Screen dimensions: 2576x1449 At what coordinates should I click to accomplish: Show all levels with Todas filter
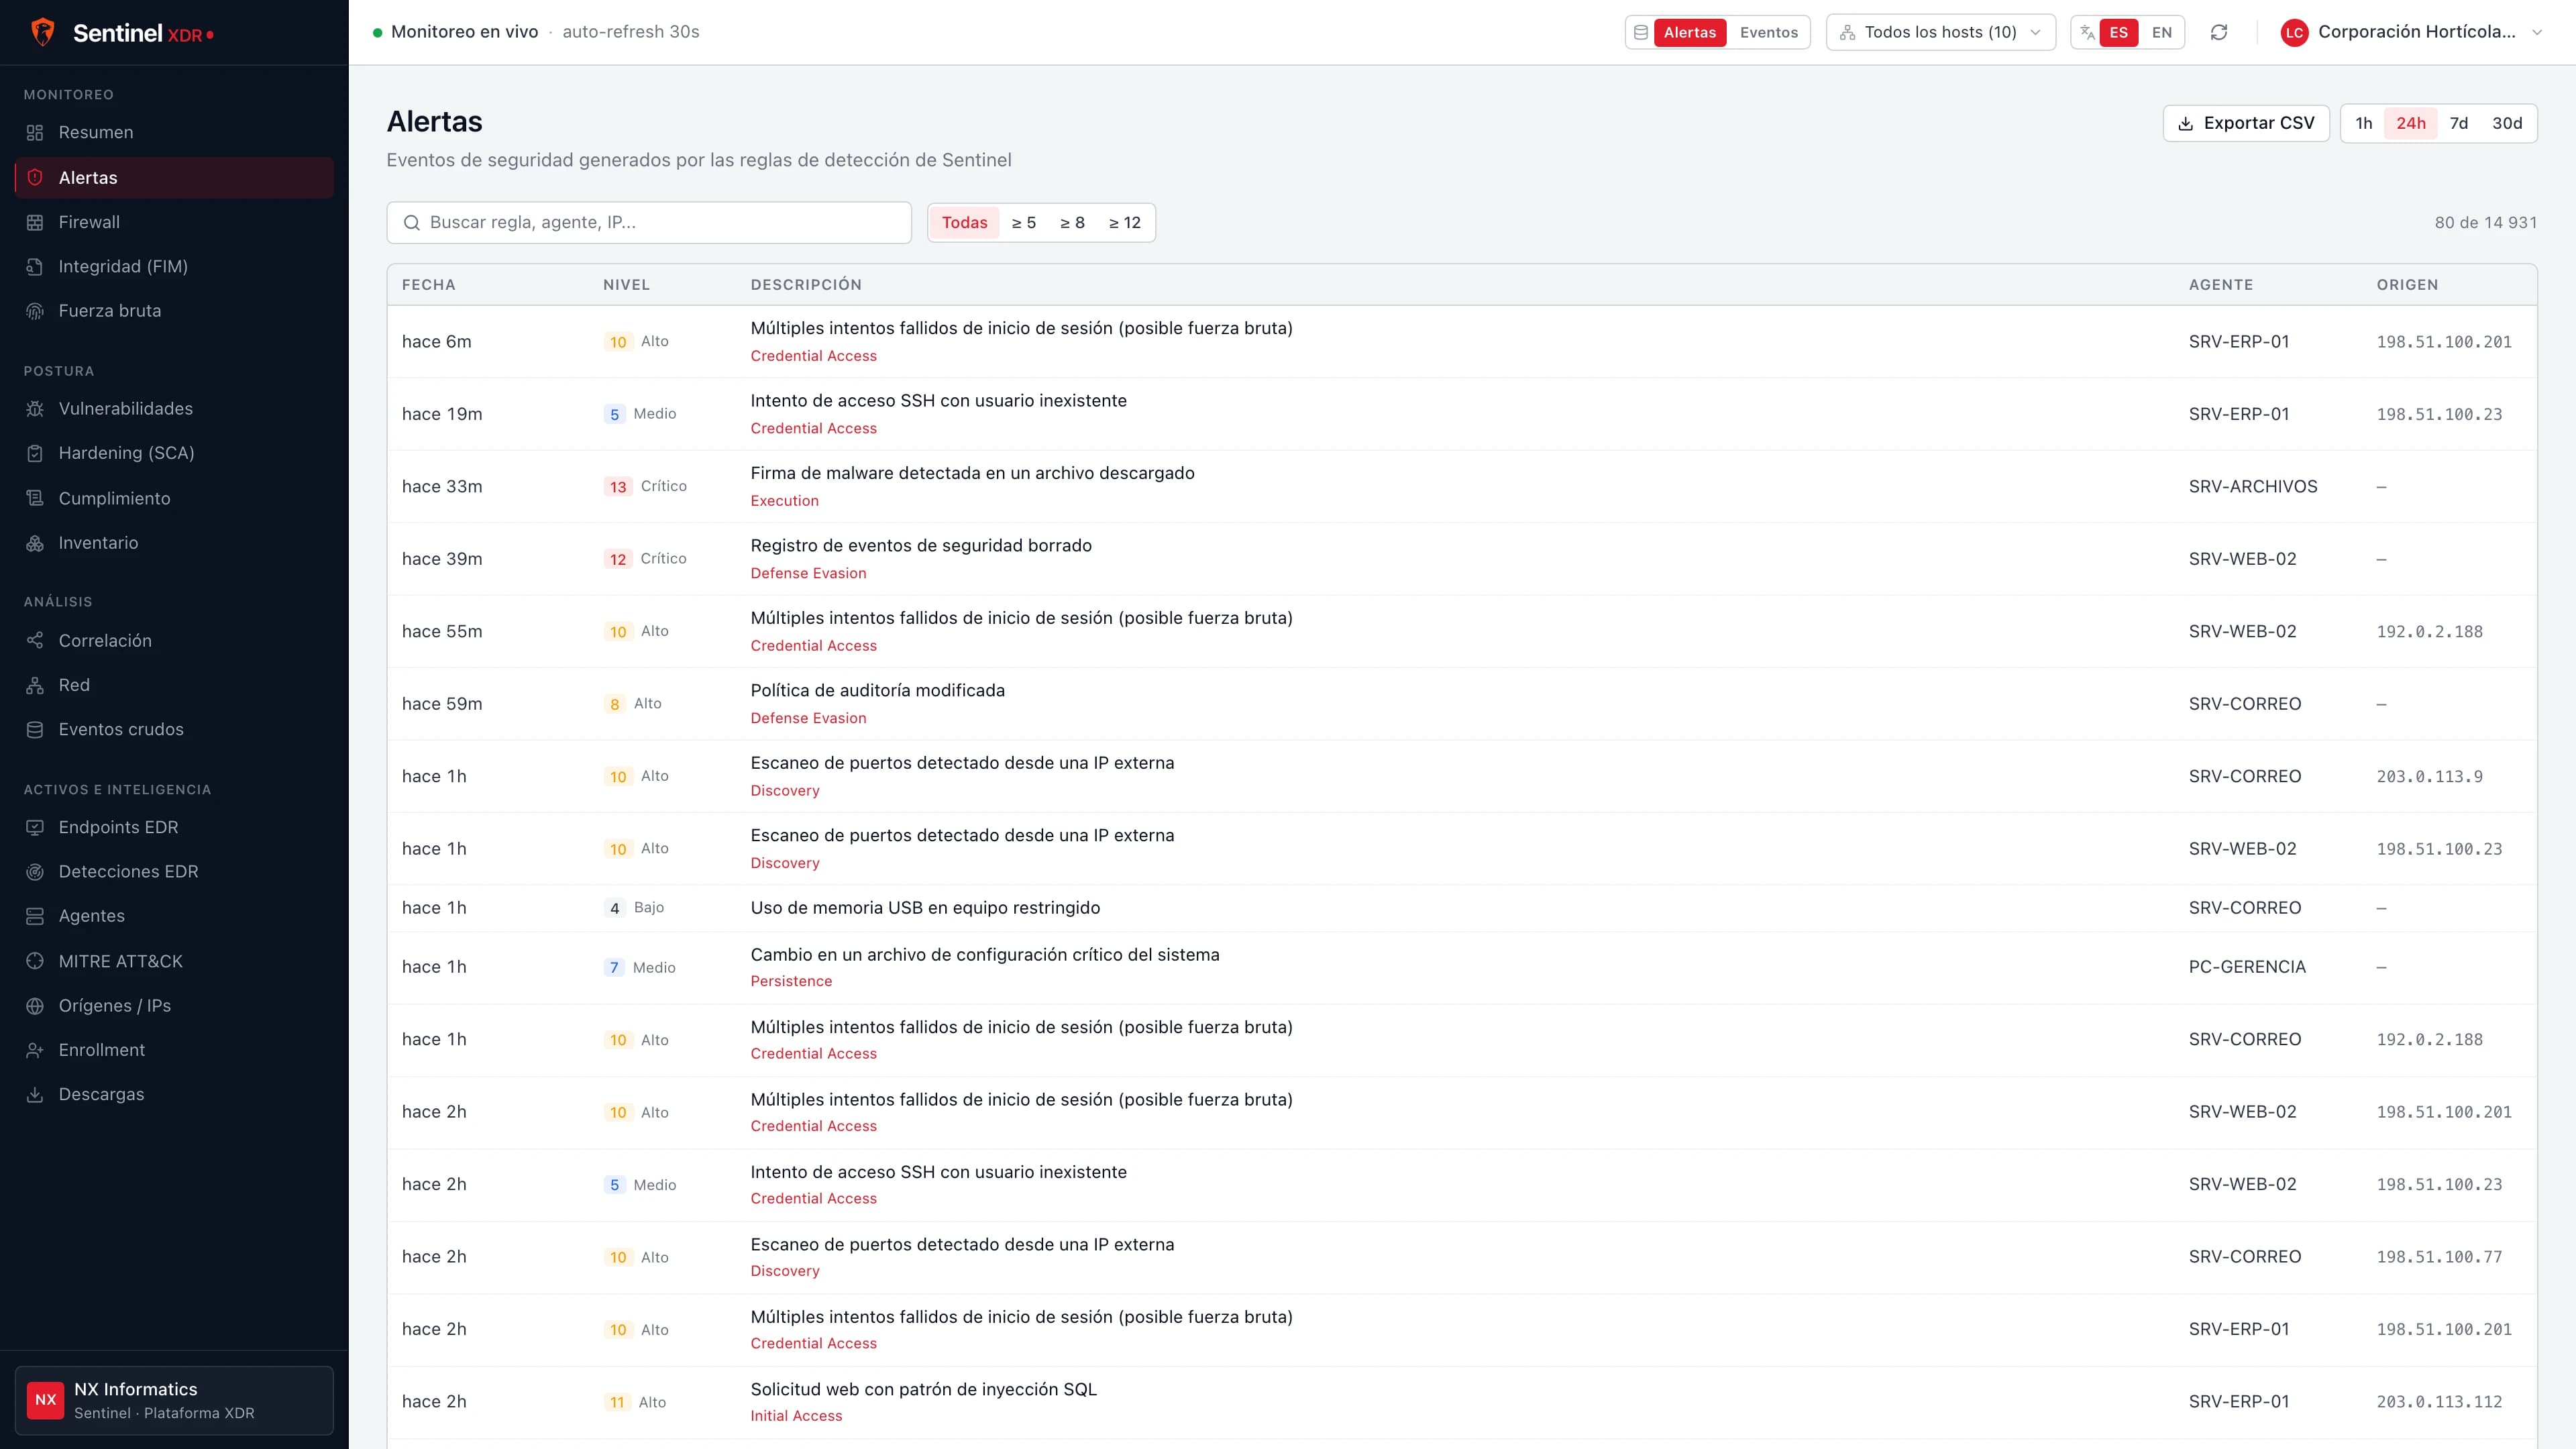[x=964, y=222]
